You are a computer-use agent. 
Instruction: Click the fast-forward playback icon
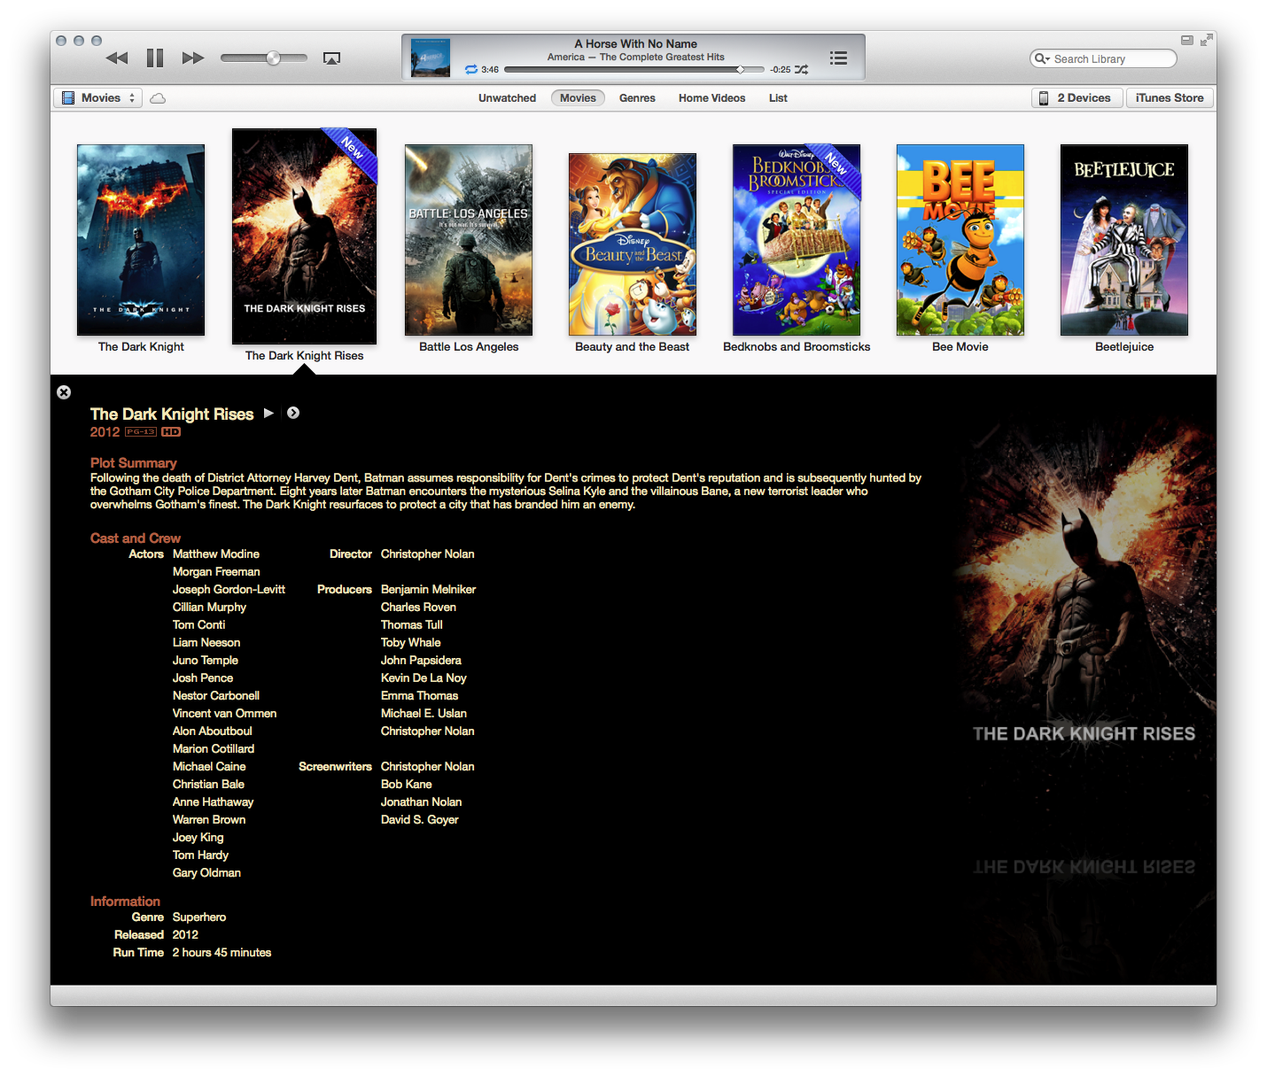point(192,58)
